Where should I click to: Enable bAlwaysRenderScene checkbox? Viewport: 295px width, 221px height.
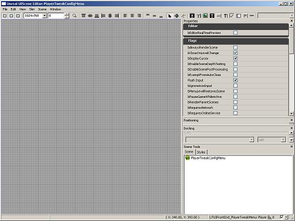[235, 47]
